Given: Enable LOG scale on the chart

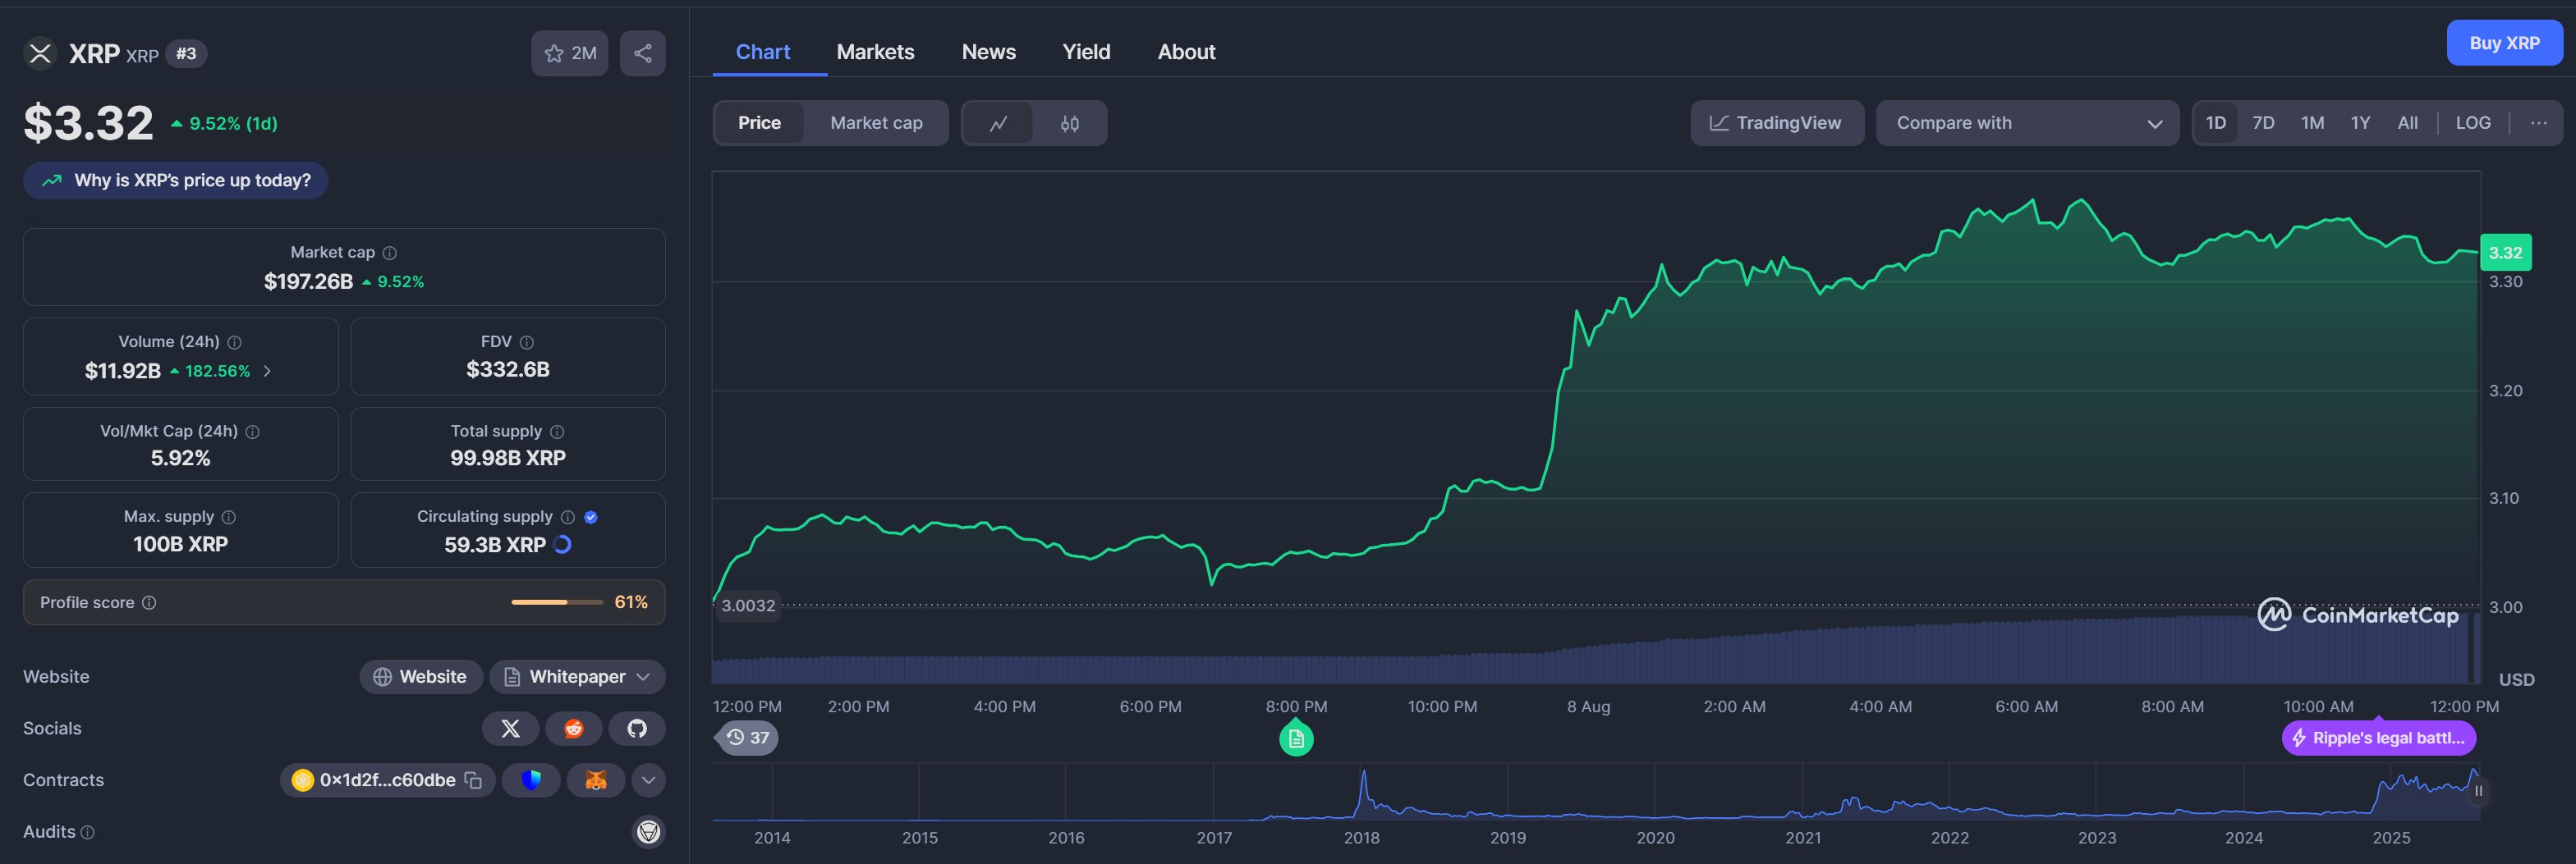Looking at the screenshot, I should click(2472, 122).
